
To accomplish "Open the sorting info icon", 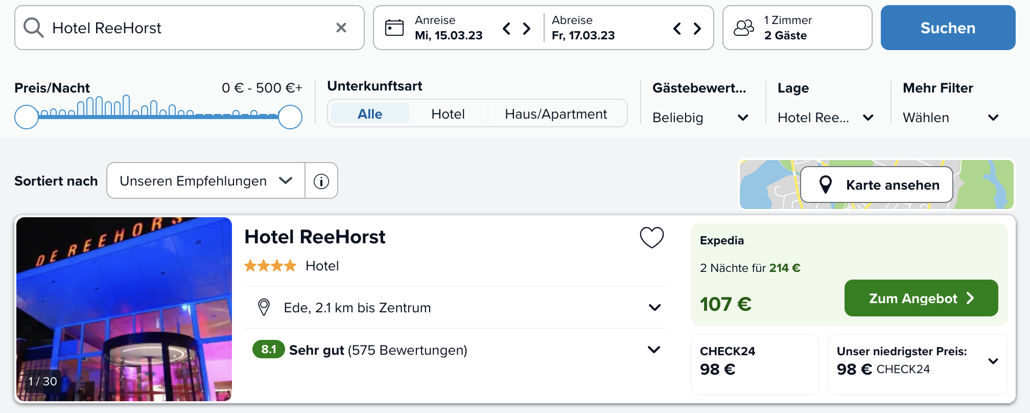I will coord(321,181).
